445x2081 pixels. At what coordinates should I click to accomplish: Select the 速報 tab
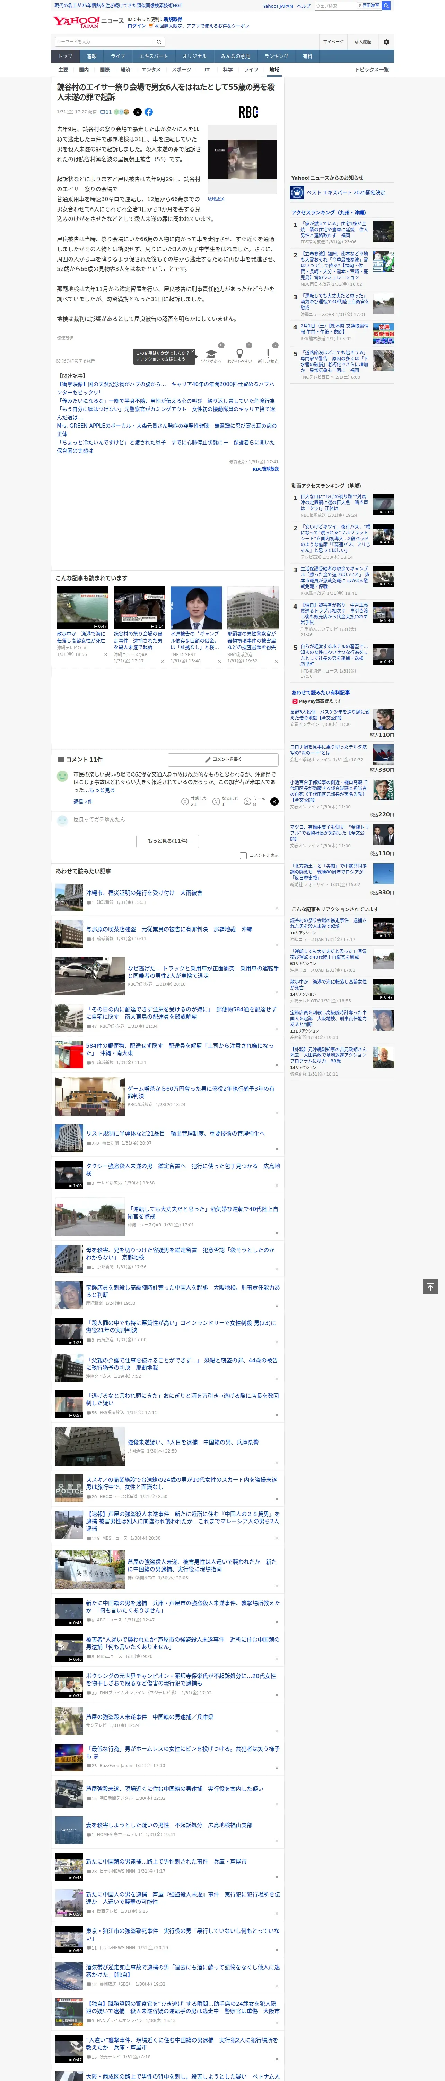[x=91, y=57]
